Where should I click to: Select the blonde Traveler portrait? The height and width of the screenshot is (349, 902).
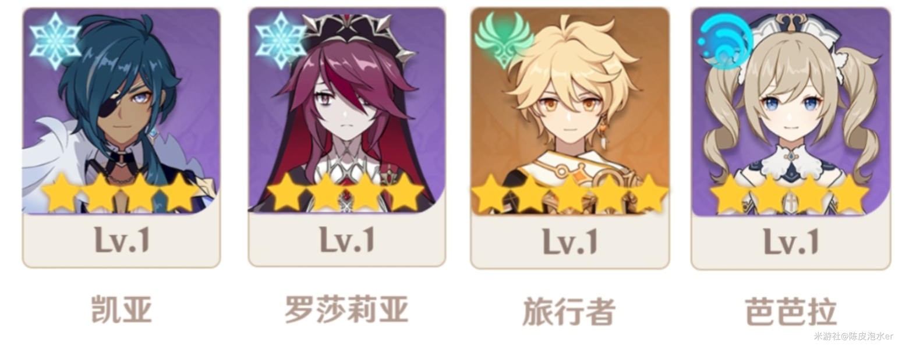[570, 112]
